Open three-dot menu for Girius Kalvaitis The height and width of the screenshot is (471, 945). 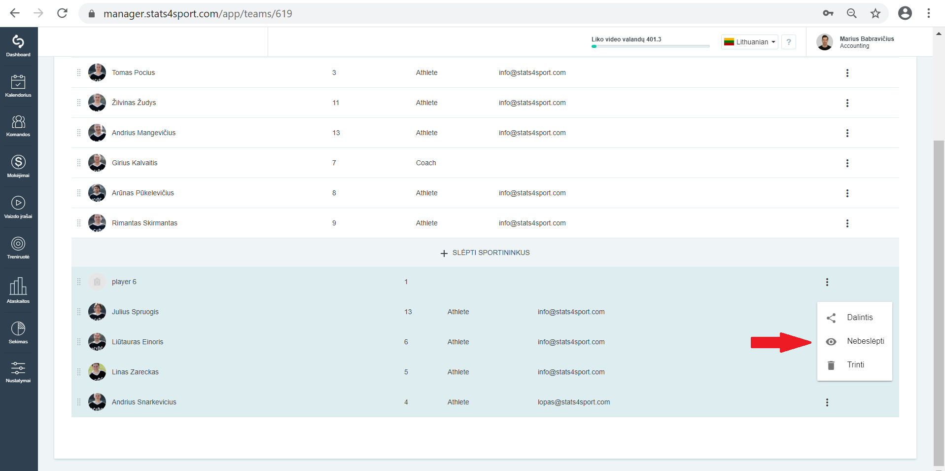(847, 163)
